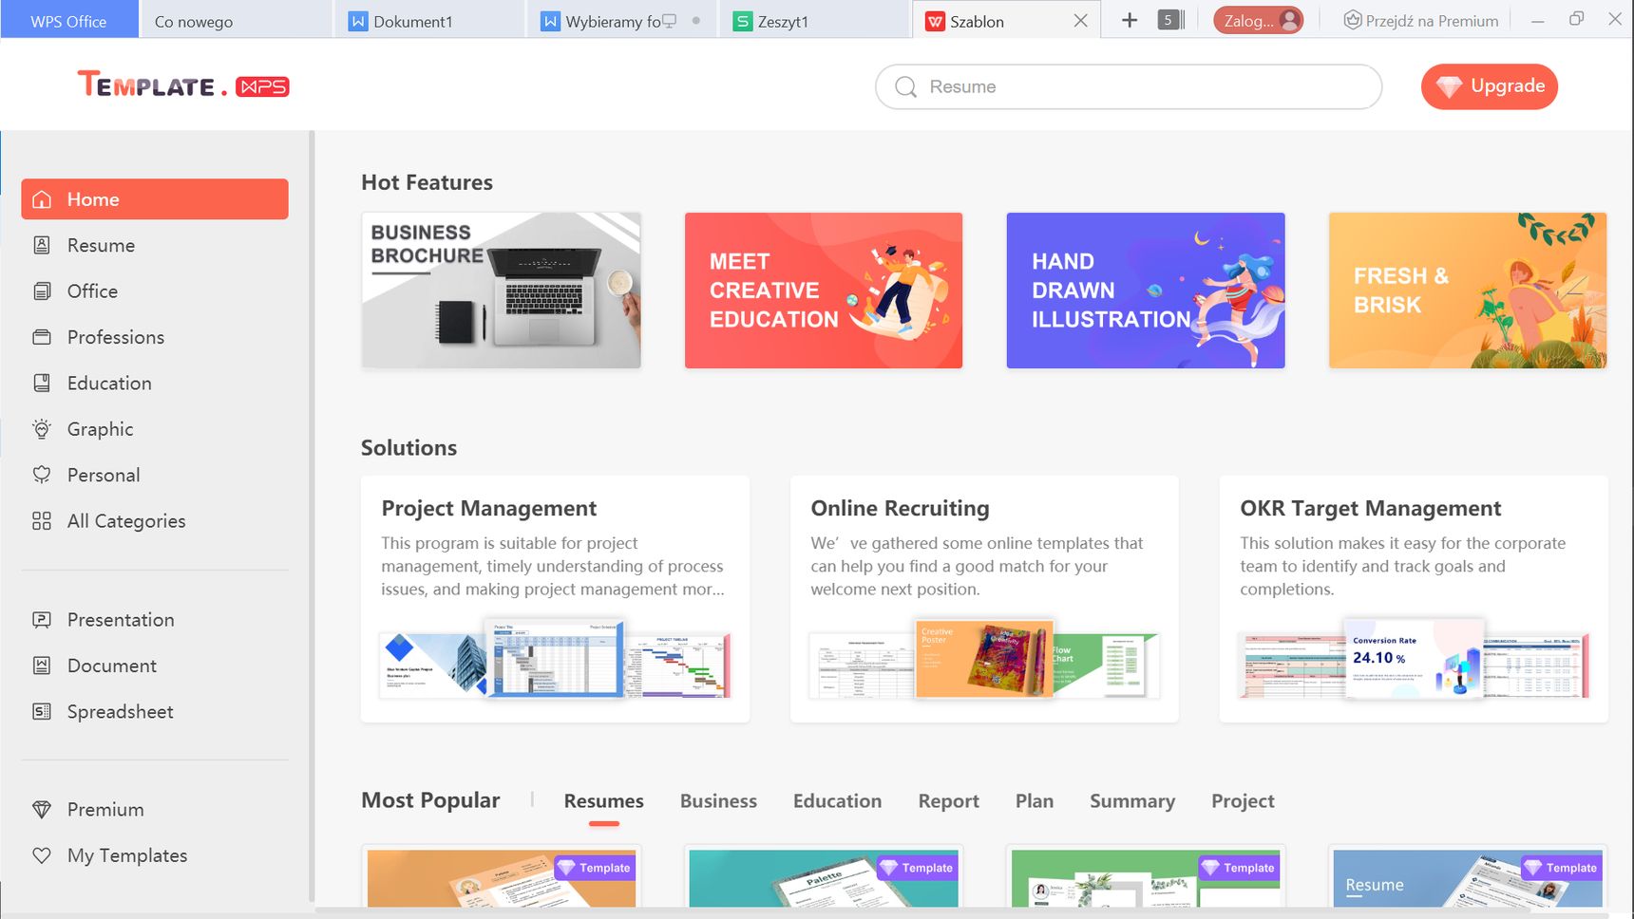The image size is (1634, 919).
Task: Click the Education book icon
Action: (x=42, y=384)
